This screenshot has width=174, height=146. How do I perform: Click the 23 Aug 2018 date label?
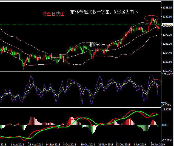pyautogui.click(x=35, y=144)
